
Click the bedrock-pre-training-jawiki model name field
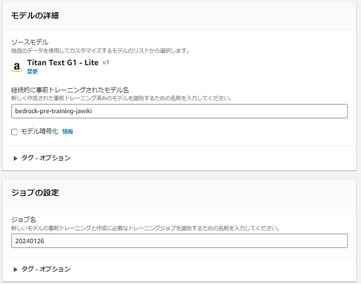(179, 111)
